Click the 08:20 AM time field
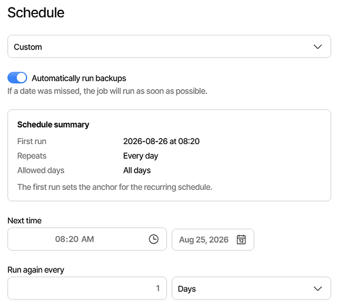Viewport: 338px width, 305px height. [x=87, y=239]
